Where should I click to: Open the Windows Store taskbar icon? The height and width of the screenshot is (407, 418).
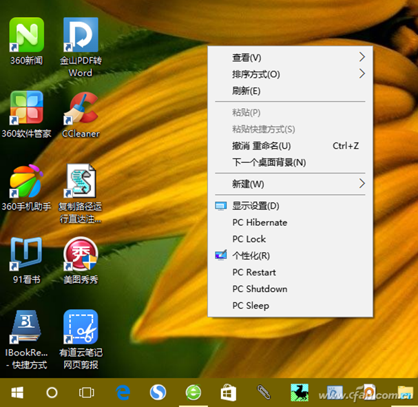click(x=229, y=393)
